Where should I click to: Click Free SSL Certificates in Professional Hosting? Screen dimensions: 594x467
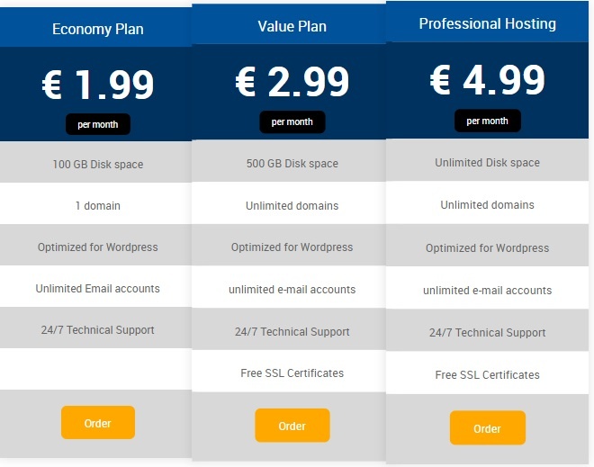point(488,374)
